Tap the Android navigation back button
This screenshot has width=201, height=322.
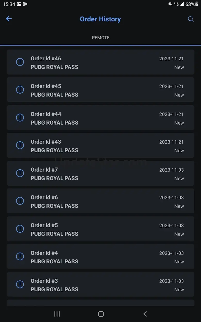click(x=145, y=314)
